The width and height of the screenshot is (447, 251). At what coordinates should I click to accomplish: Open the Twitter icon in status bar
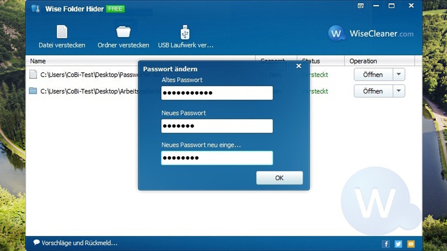coord(398,244)
